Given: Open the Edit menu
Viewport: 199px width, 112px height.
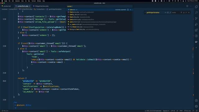Looking at the screenshot, I should click(13, 1).
